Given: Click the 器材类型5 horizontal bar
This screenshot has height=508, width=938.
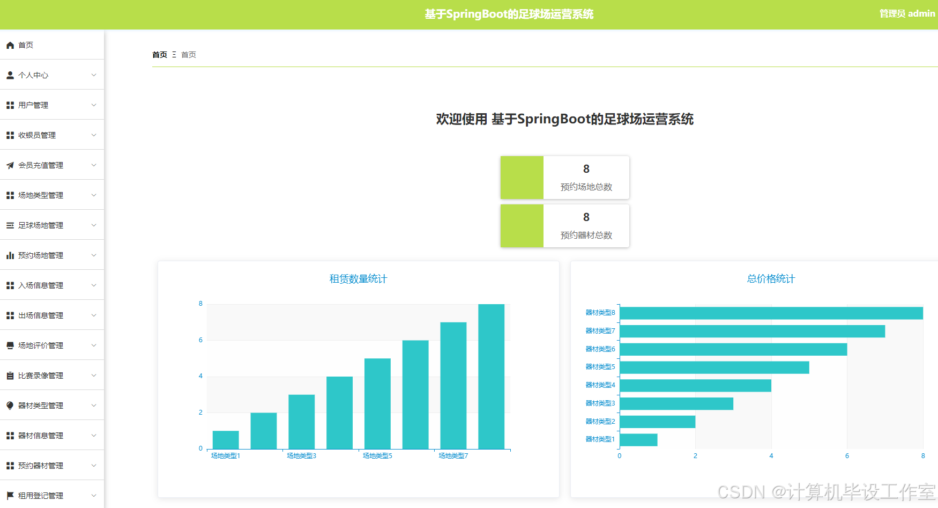Looking at the screenshot, I should point(714,367).
